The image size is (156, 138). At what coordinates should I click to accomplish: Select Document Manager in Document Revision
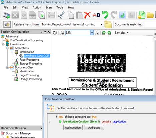19,133
